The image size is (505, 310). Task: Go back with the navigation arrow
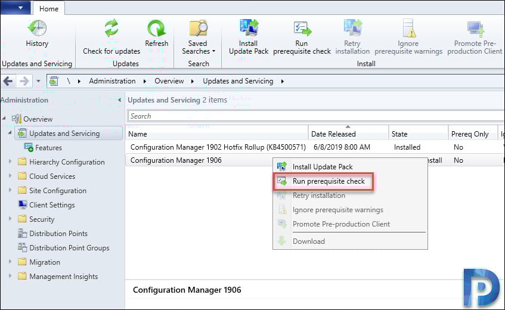[x=8, y=81]
